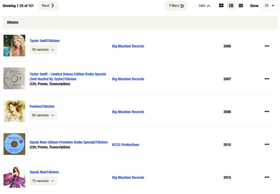The width and height of the screenshot is (280, 194).
Task: Toggle Jahr sort direction
Action: (204, 5)
